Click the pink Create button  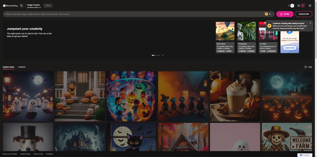285,14
